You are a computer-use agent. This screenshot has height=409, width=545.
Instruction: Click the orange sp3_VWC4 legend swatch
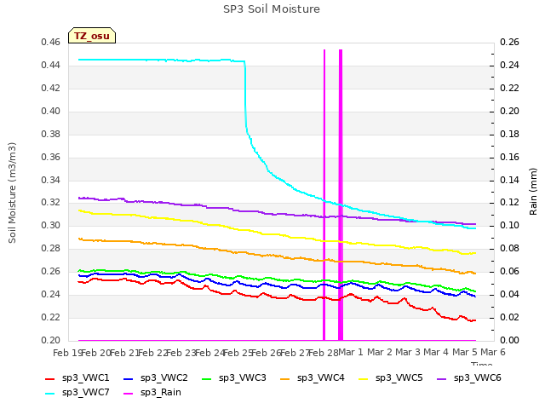285,379
